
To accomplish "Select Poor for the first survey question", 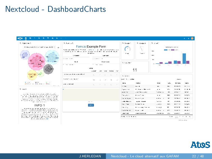I will coord(117,75).
